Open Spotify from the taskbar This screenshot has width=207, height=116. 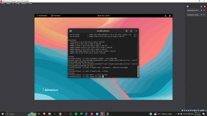(76, 114)
